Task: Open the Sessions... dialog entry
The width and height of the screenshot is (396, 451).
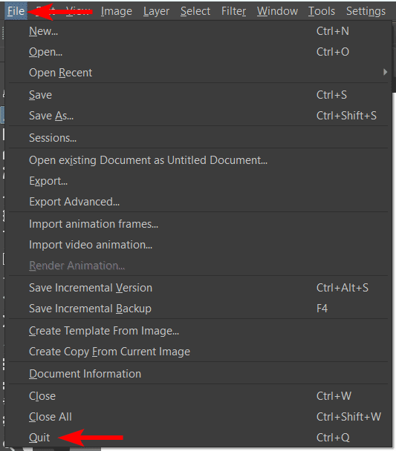Action: (198, 138)
